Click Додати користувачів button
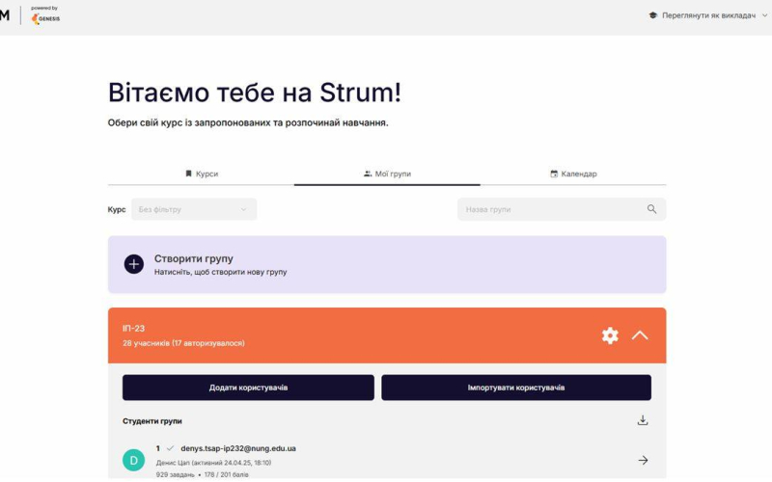The width and height of the screenshot is (772, 482). pyautogui.click(x=248, y=388)
